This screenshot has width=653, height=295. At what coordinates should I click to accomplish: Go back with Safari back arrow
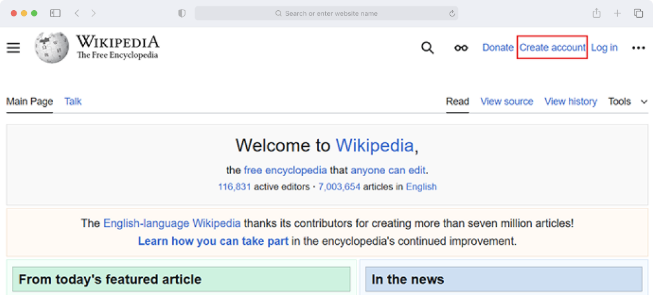[x=77, y=13]
